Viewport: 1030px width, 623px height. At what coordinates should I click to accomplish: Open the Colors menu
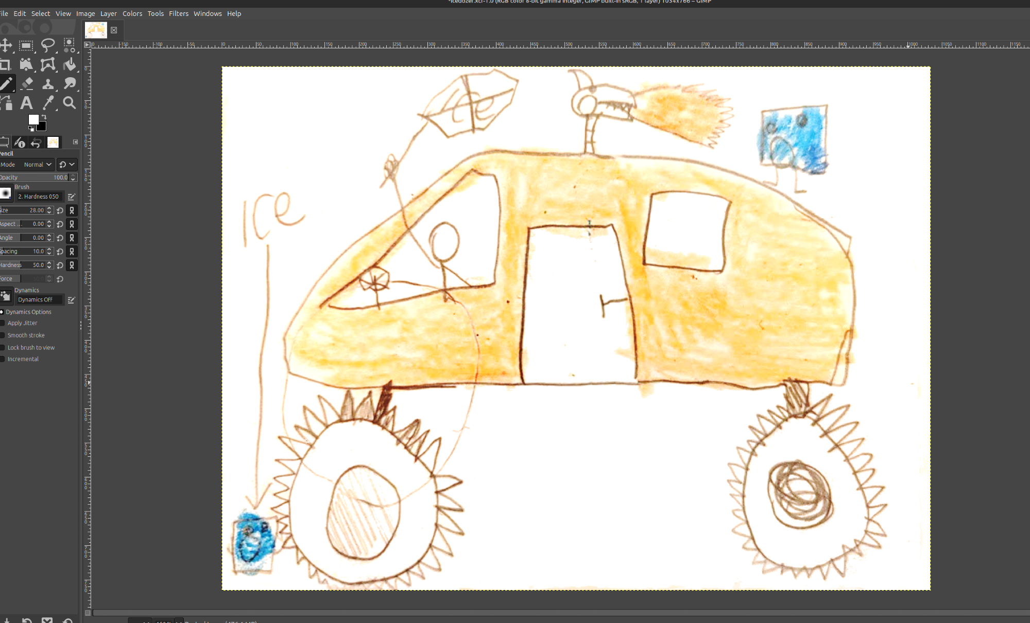pyautogui.click(x=132, y=13)
